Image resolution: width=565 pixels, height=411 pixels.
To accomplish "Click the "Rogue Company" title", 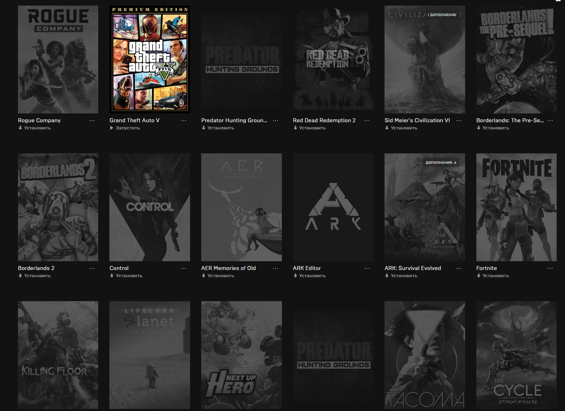I will tap(39, 120).
